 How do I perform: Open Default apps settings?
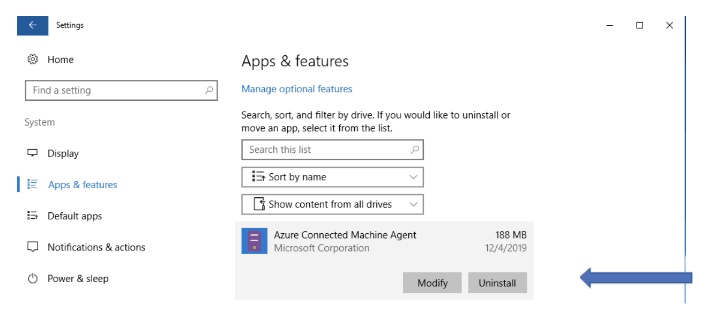pyautogui.click(x=74, y=216)
